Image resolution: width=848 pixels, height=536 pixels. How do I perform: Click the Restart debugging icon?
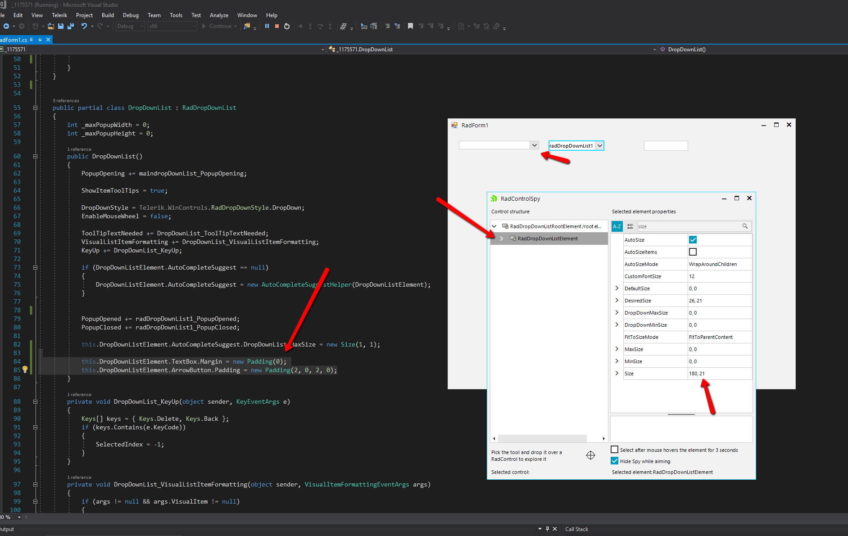coord(287,26)
